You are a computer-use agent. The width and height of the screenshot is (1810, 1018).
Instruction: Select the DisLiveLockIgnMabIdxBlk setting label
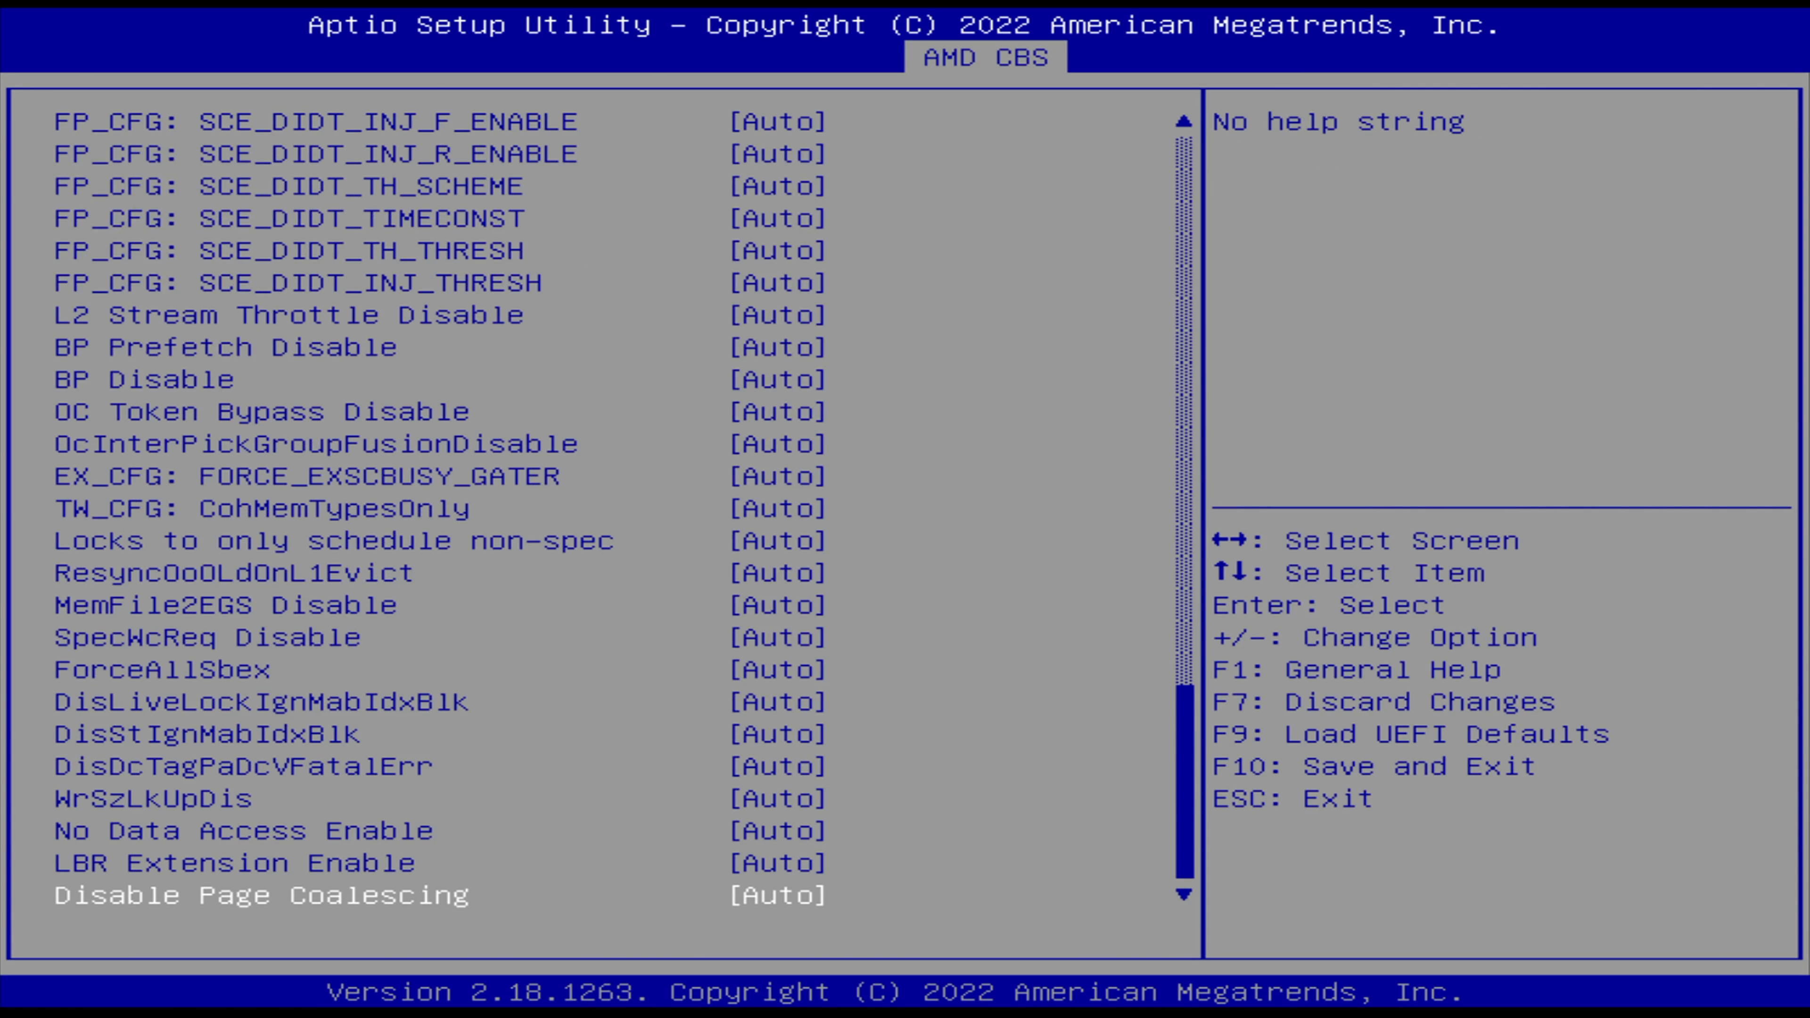click(x=262, y=702)
